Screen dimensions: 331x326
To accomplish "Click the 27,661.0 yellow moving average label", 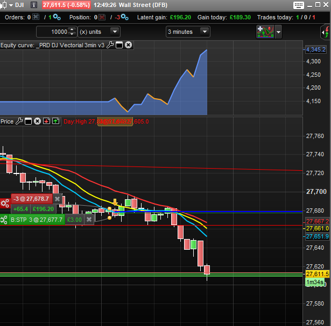I will (318, 228).
